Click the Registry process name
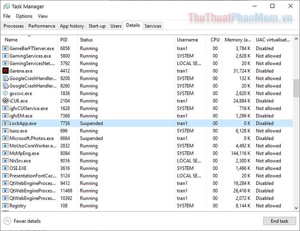This screenshot has width=300, height=231. click(x=18, y=206)
